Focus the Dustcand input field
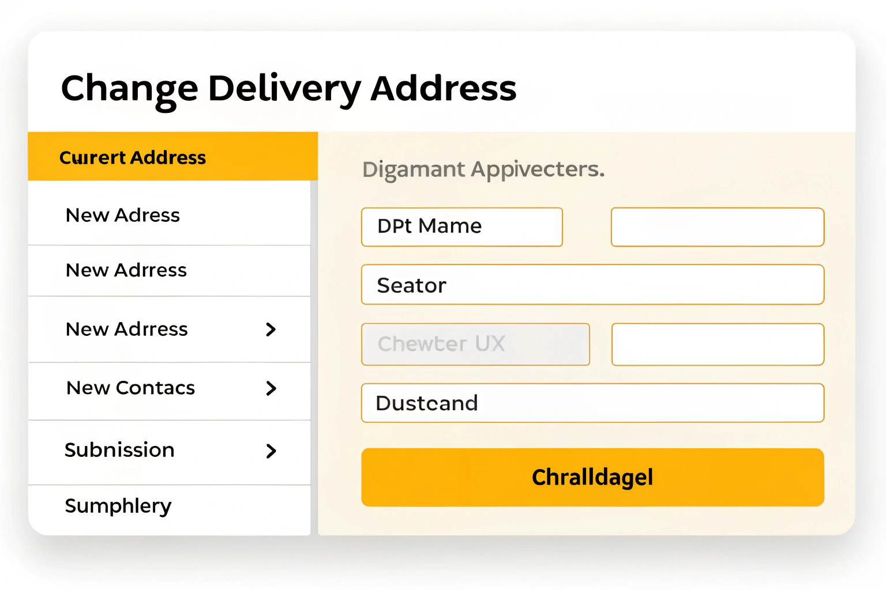Viewport: 886px width, 590px height. [592, 403]
